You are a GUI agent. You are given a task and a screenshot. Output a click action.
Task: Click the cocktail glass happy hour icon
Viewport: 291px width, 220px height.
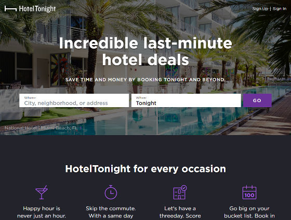pyautogui.click(x=42, y=193)
